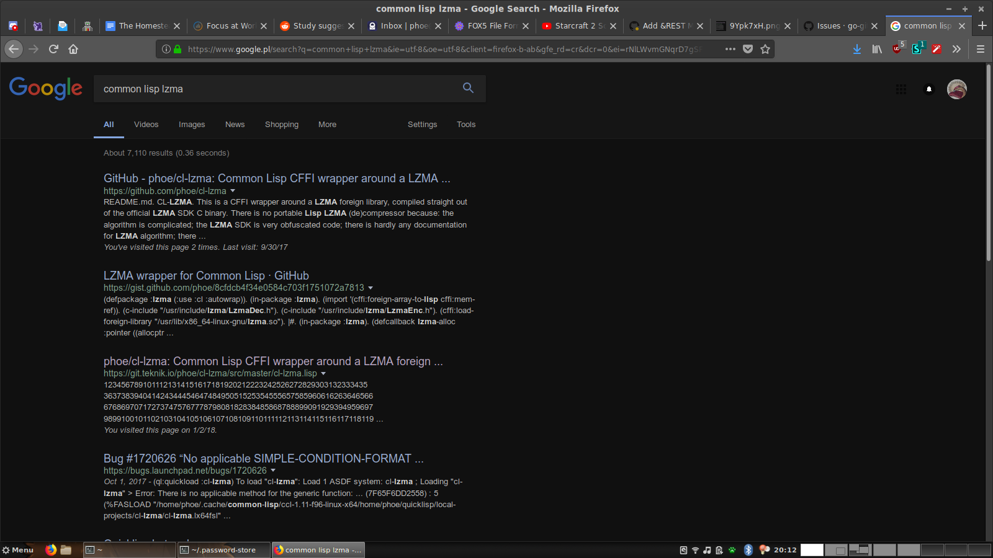993x558 pixels.
Task: Open the More search categories dropdown
Action: point(327,125)
